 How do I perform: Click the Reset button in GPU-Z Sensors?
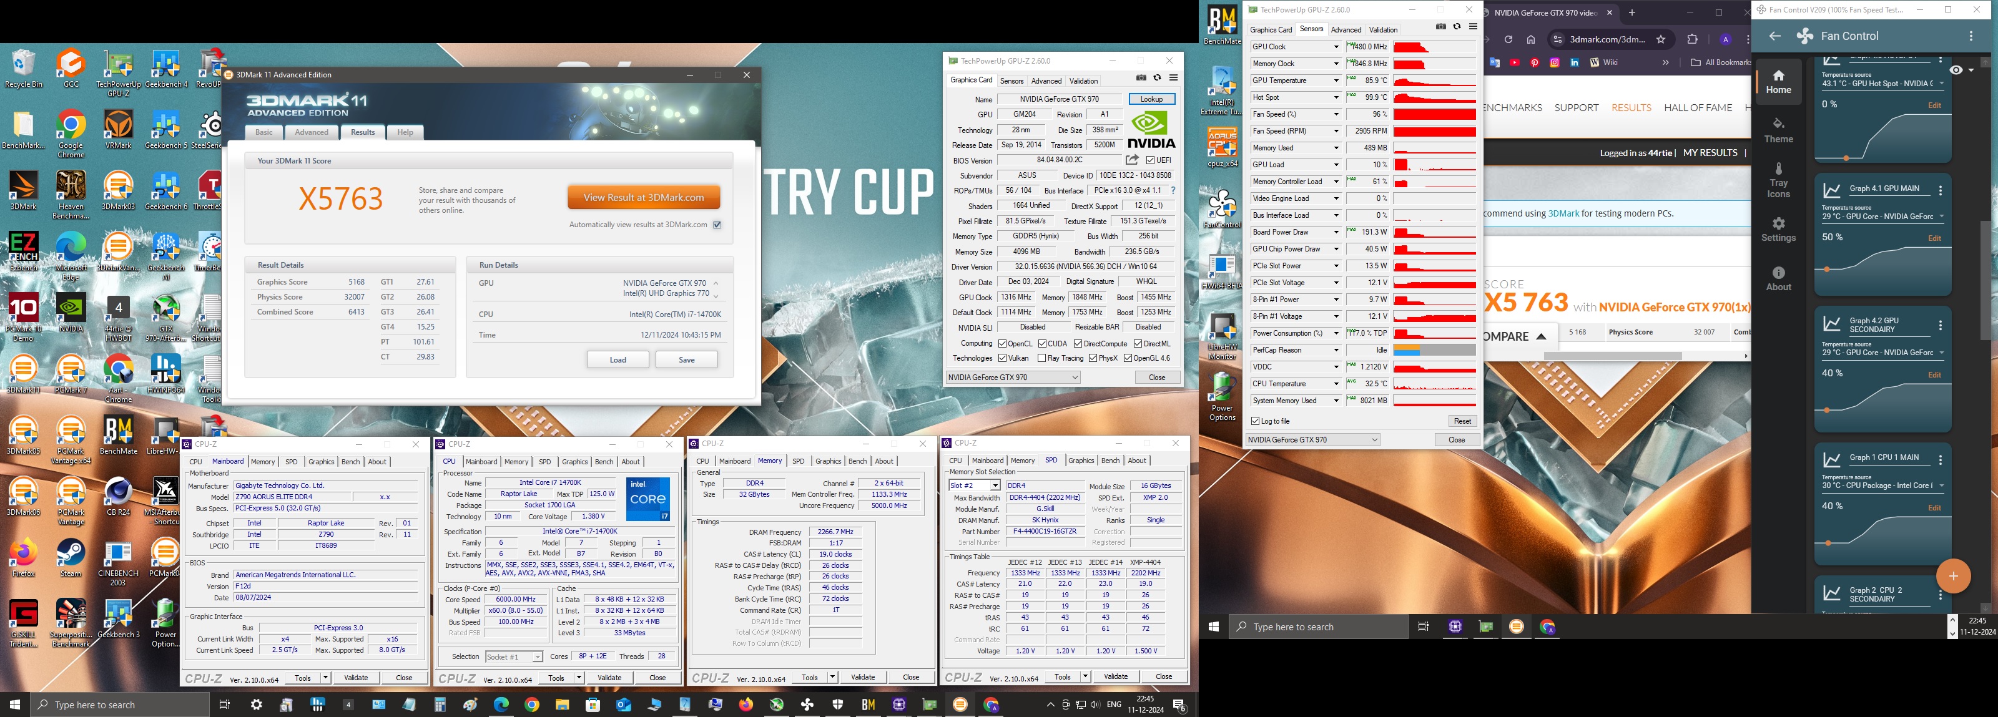1462,421
